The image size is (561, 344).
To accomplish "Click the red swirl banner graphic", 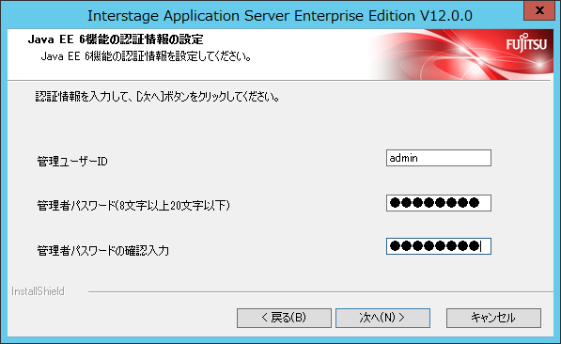I will 460,55.
